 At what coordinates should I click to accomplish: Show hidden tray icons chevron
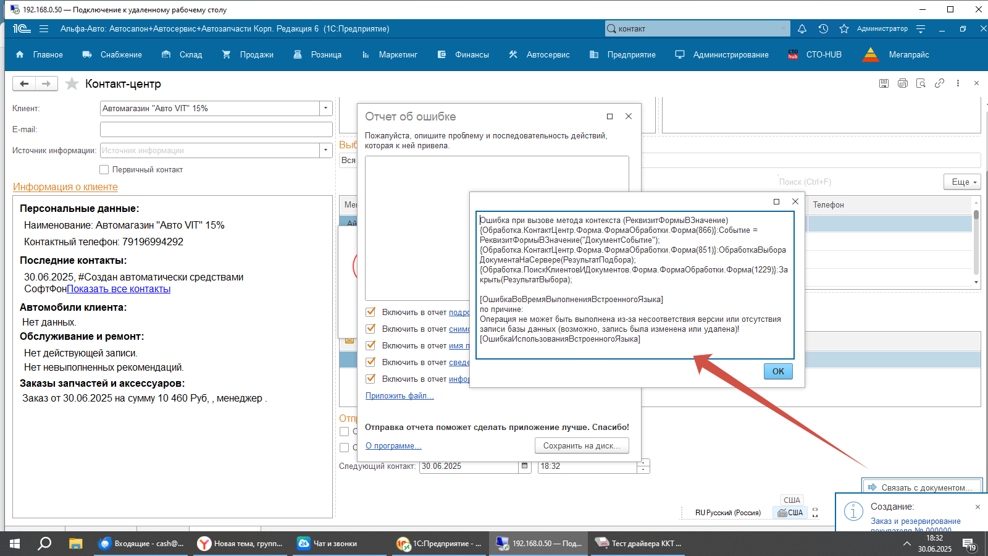coord(906,544)
